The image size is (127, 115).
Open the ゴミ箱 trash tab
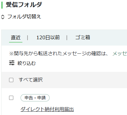(83, 37)
